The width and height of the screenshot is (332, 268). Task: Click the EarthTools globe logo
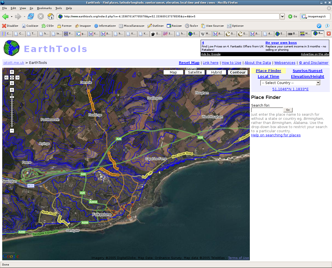pyautogui.click(x=12, y=48)
